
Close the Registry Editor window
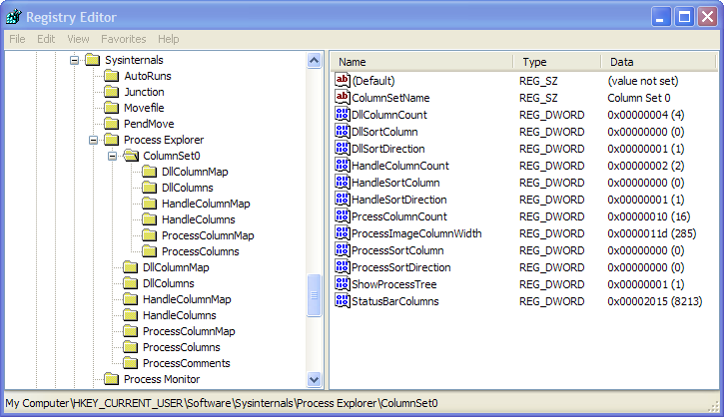[x=707, y=17]
